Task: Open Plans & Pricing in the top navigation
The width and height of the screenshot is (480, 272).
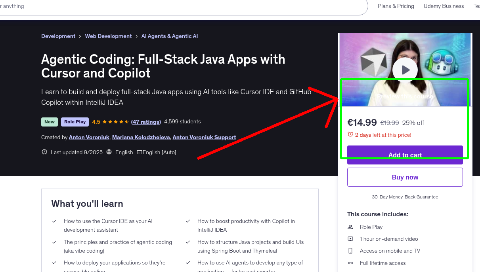Action: pyautogui.click(x=396, y=6)
